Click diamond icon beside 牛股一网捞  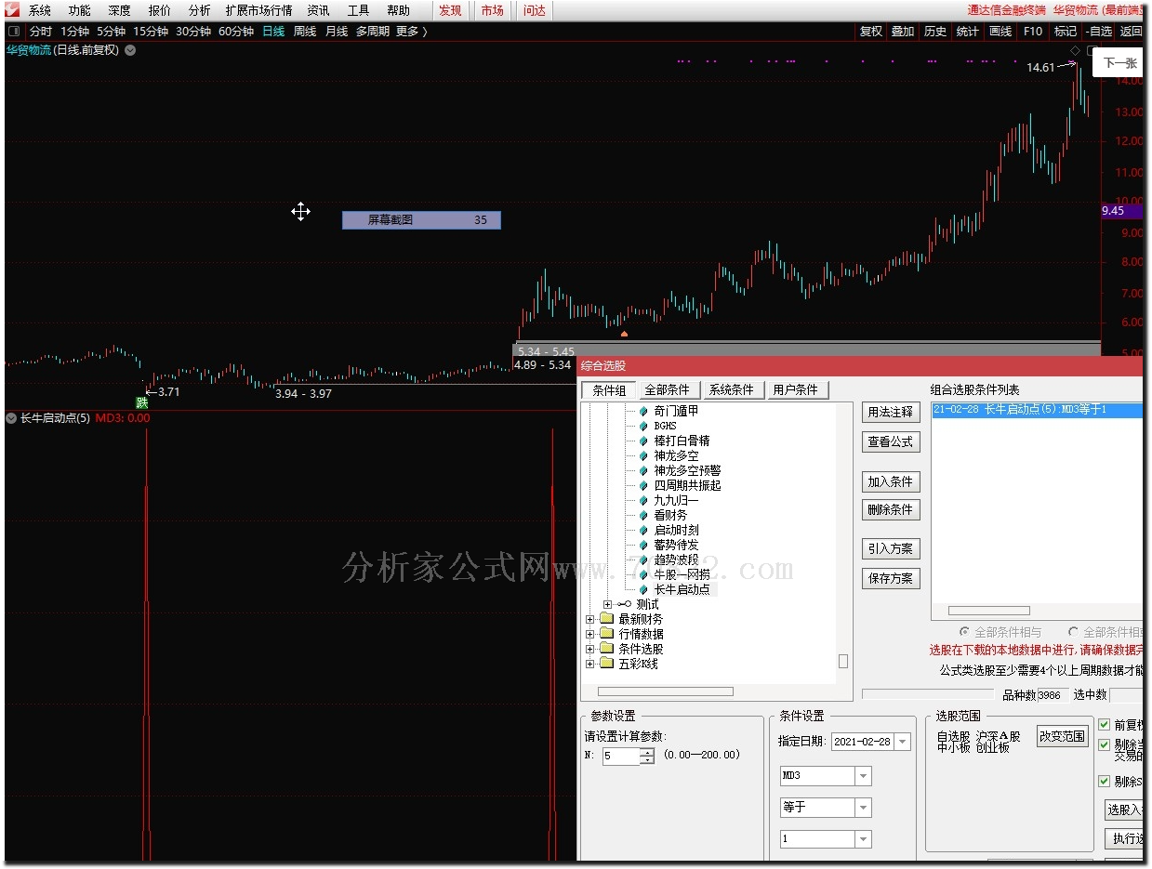coord(642,574)
